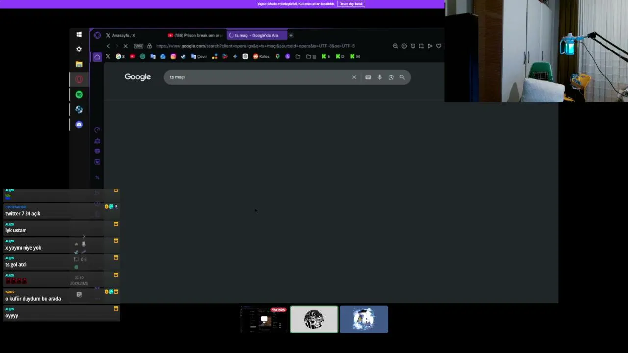Open GX Control speedometer in sidebar

(x=97, y=130)
